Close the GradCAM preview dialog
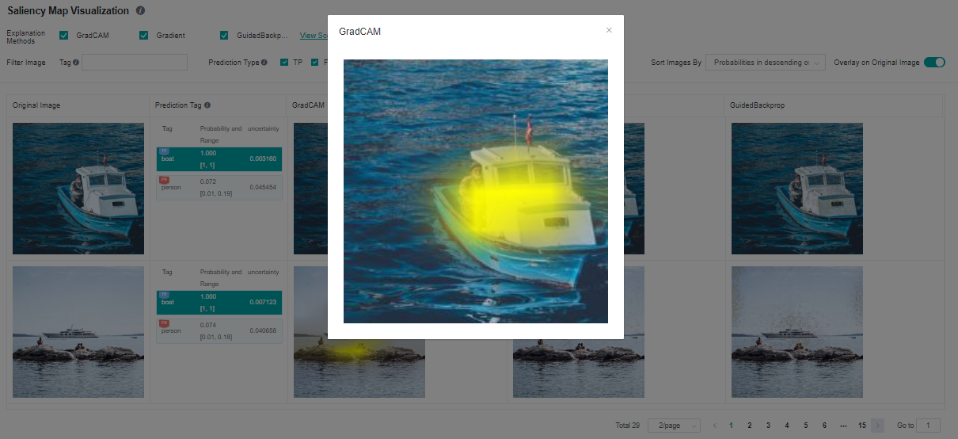Viewport: 958px width, 439px height. click(609, 30)
